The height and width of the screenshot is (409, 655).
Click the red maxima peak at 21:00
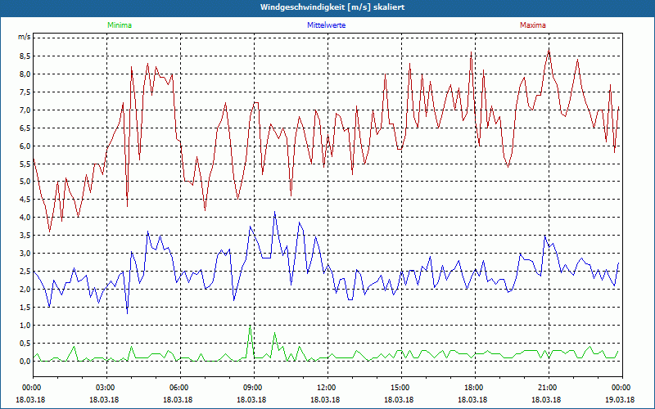point(549,51)
